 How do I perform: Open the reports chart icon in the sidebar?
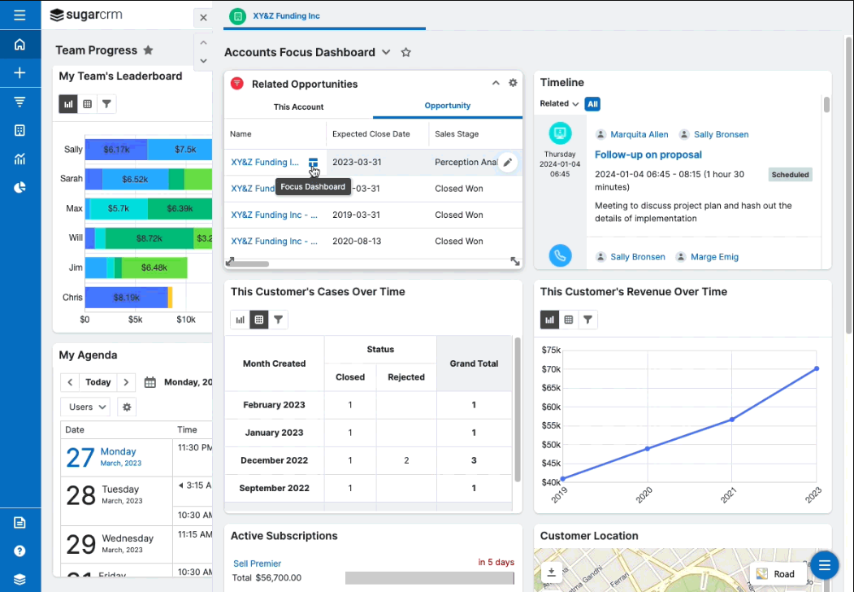[x=20, y=159]
